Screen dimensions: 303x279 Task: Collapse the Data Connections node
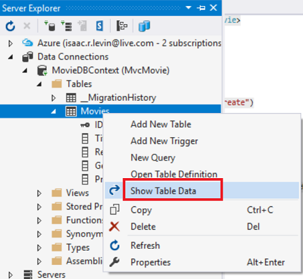pyautogui.click(x=11, y=57)
